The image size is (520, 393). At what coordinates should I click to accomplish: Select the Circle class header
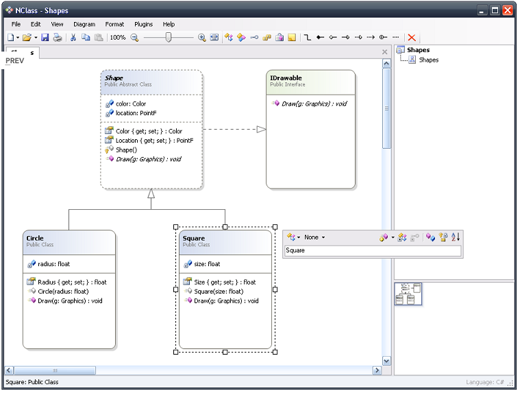(x=69, y=243)
